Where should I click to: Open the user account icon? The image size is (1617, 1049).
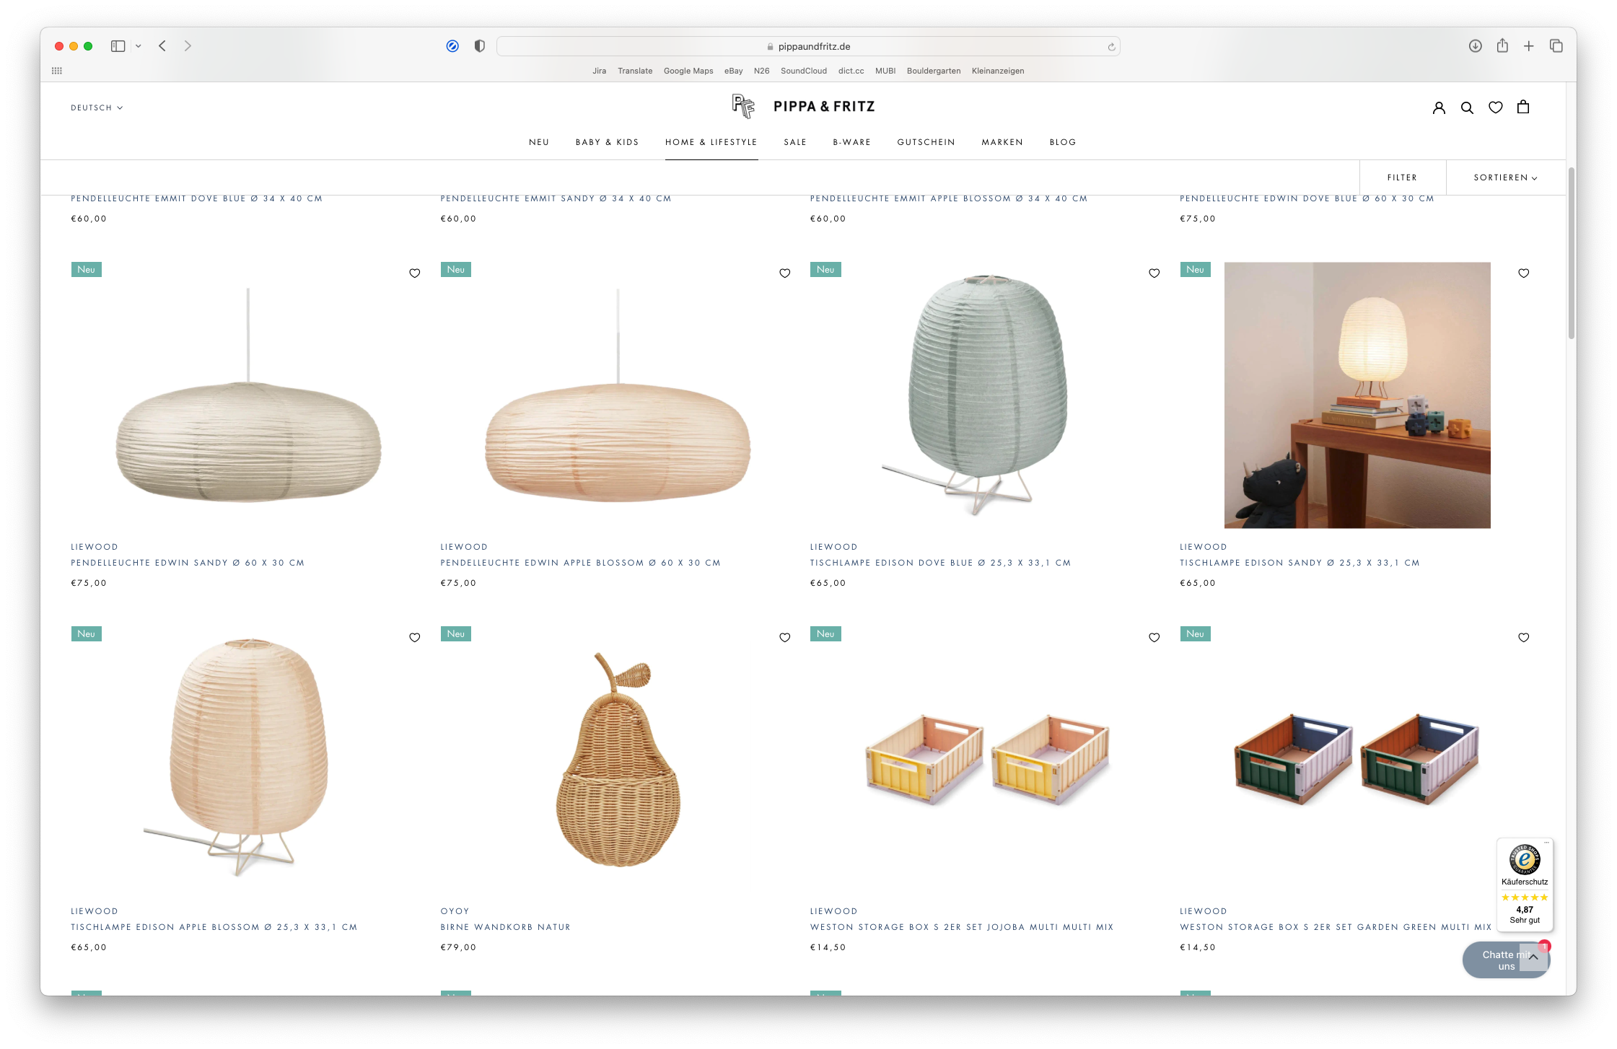1439,107
